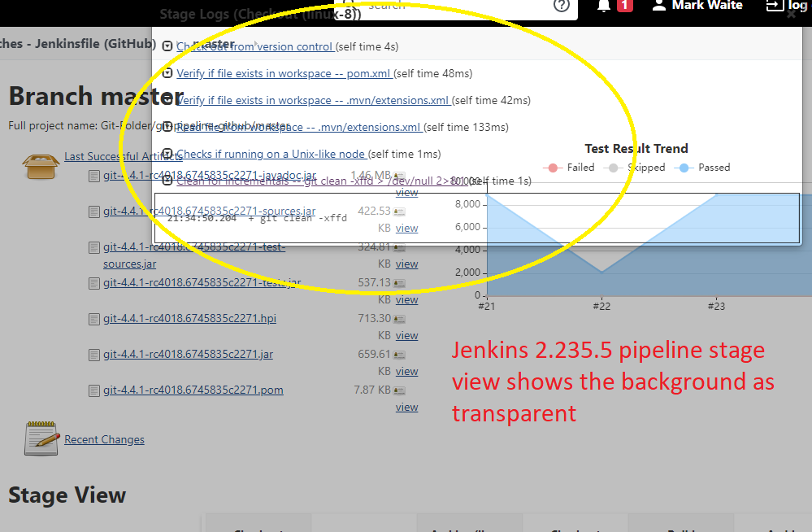Screen dimensions: 812x532
Task: Open 'Verify if file exists in workspace -- pom.xml' link
Action: pos(284,74)
